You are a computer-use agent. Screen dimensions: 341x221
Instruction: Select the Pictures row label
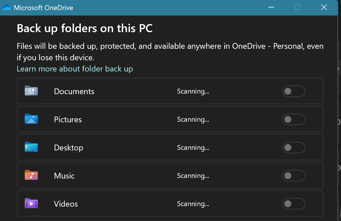tap(68, 120)
